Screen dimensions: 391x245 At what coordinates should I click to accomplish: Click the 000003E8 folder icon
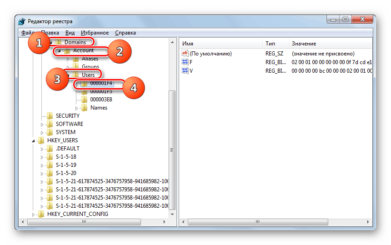point(85,100)
